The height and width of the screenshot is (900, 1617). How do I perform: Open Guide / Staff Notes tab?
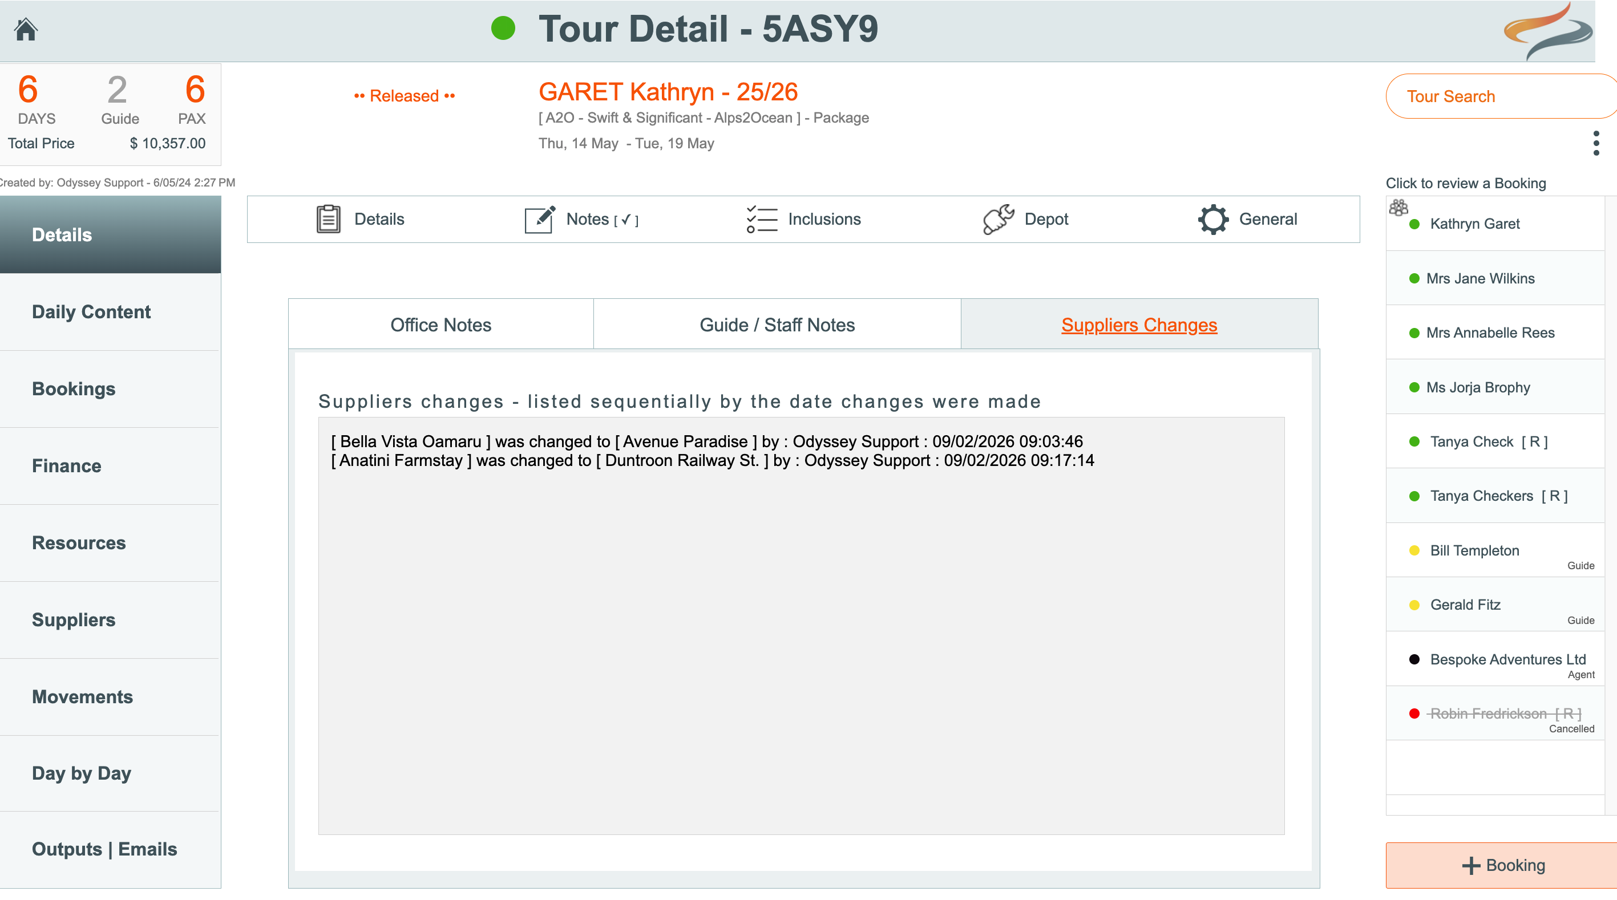pos(777,325)
